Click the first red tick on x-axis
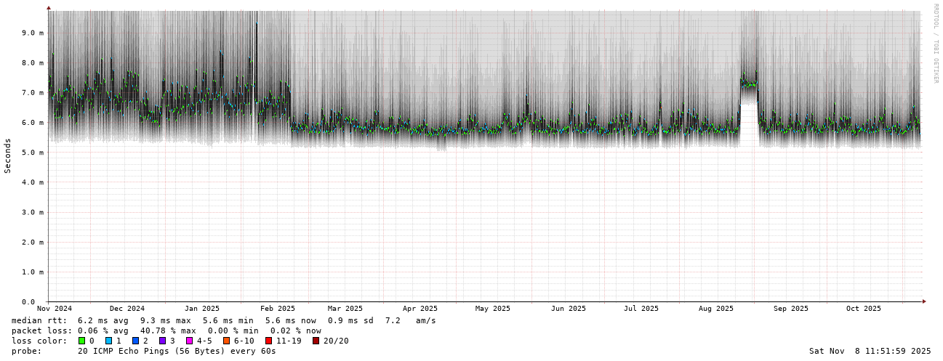This screenshot has width=943, height=361. point(90,303)
